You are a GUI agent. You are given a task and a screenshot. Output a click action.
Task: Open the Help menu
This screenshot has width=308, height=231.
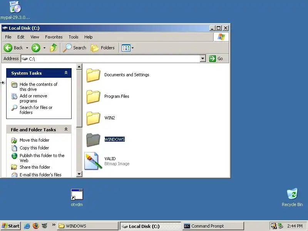click(89, 37)
